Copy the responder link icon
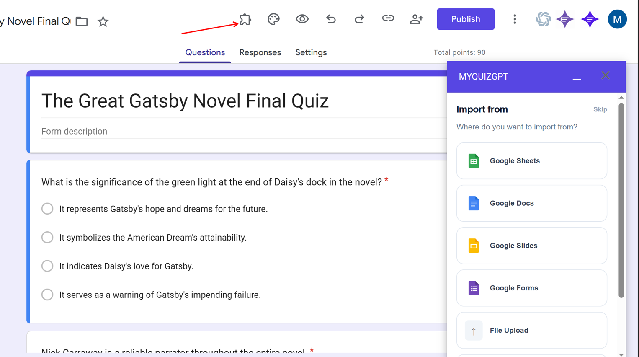639x357 pixels. [x=388, y=18]
